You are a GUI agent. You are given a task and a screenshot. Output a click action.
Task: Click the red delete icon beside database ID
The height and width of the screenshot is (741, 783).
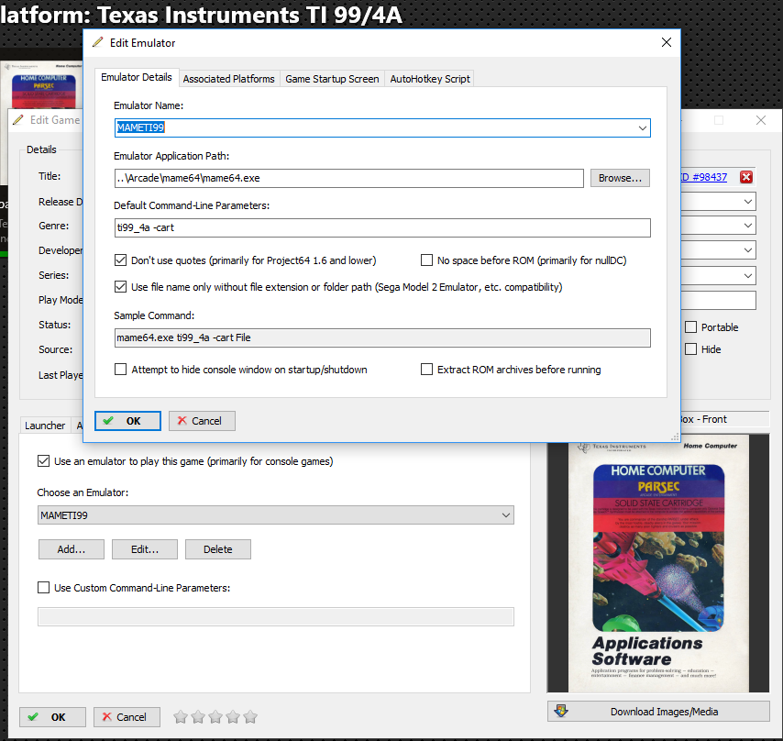tap(746, 177)
